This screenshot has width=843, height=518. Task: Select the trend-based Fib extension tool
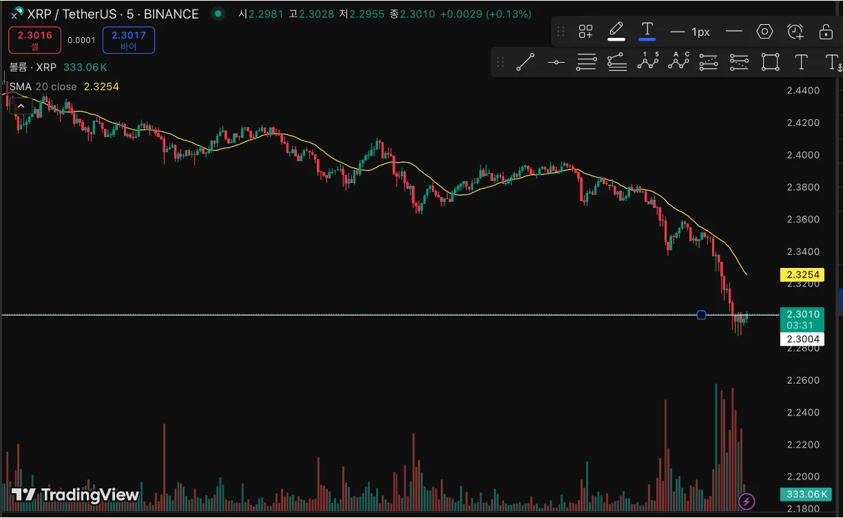[x=617, y=62]
